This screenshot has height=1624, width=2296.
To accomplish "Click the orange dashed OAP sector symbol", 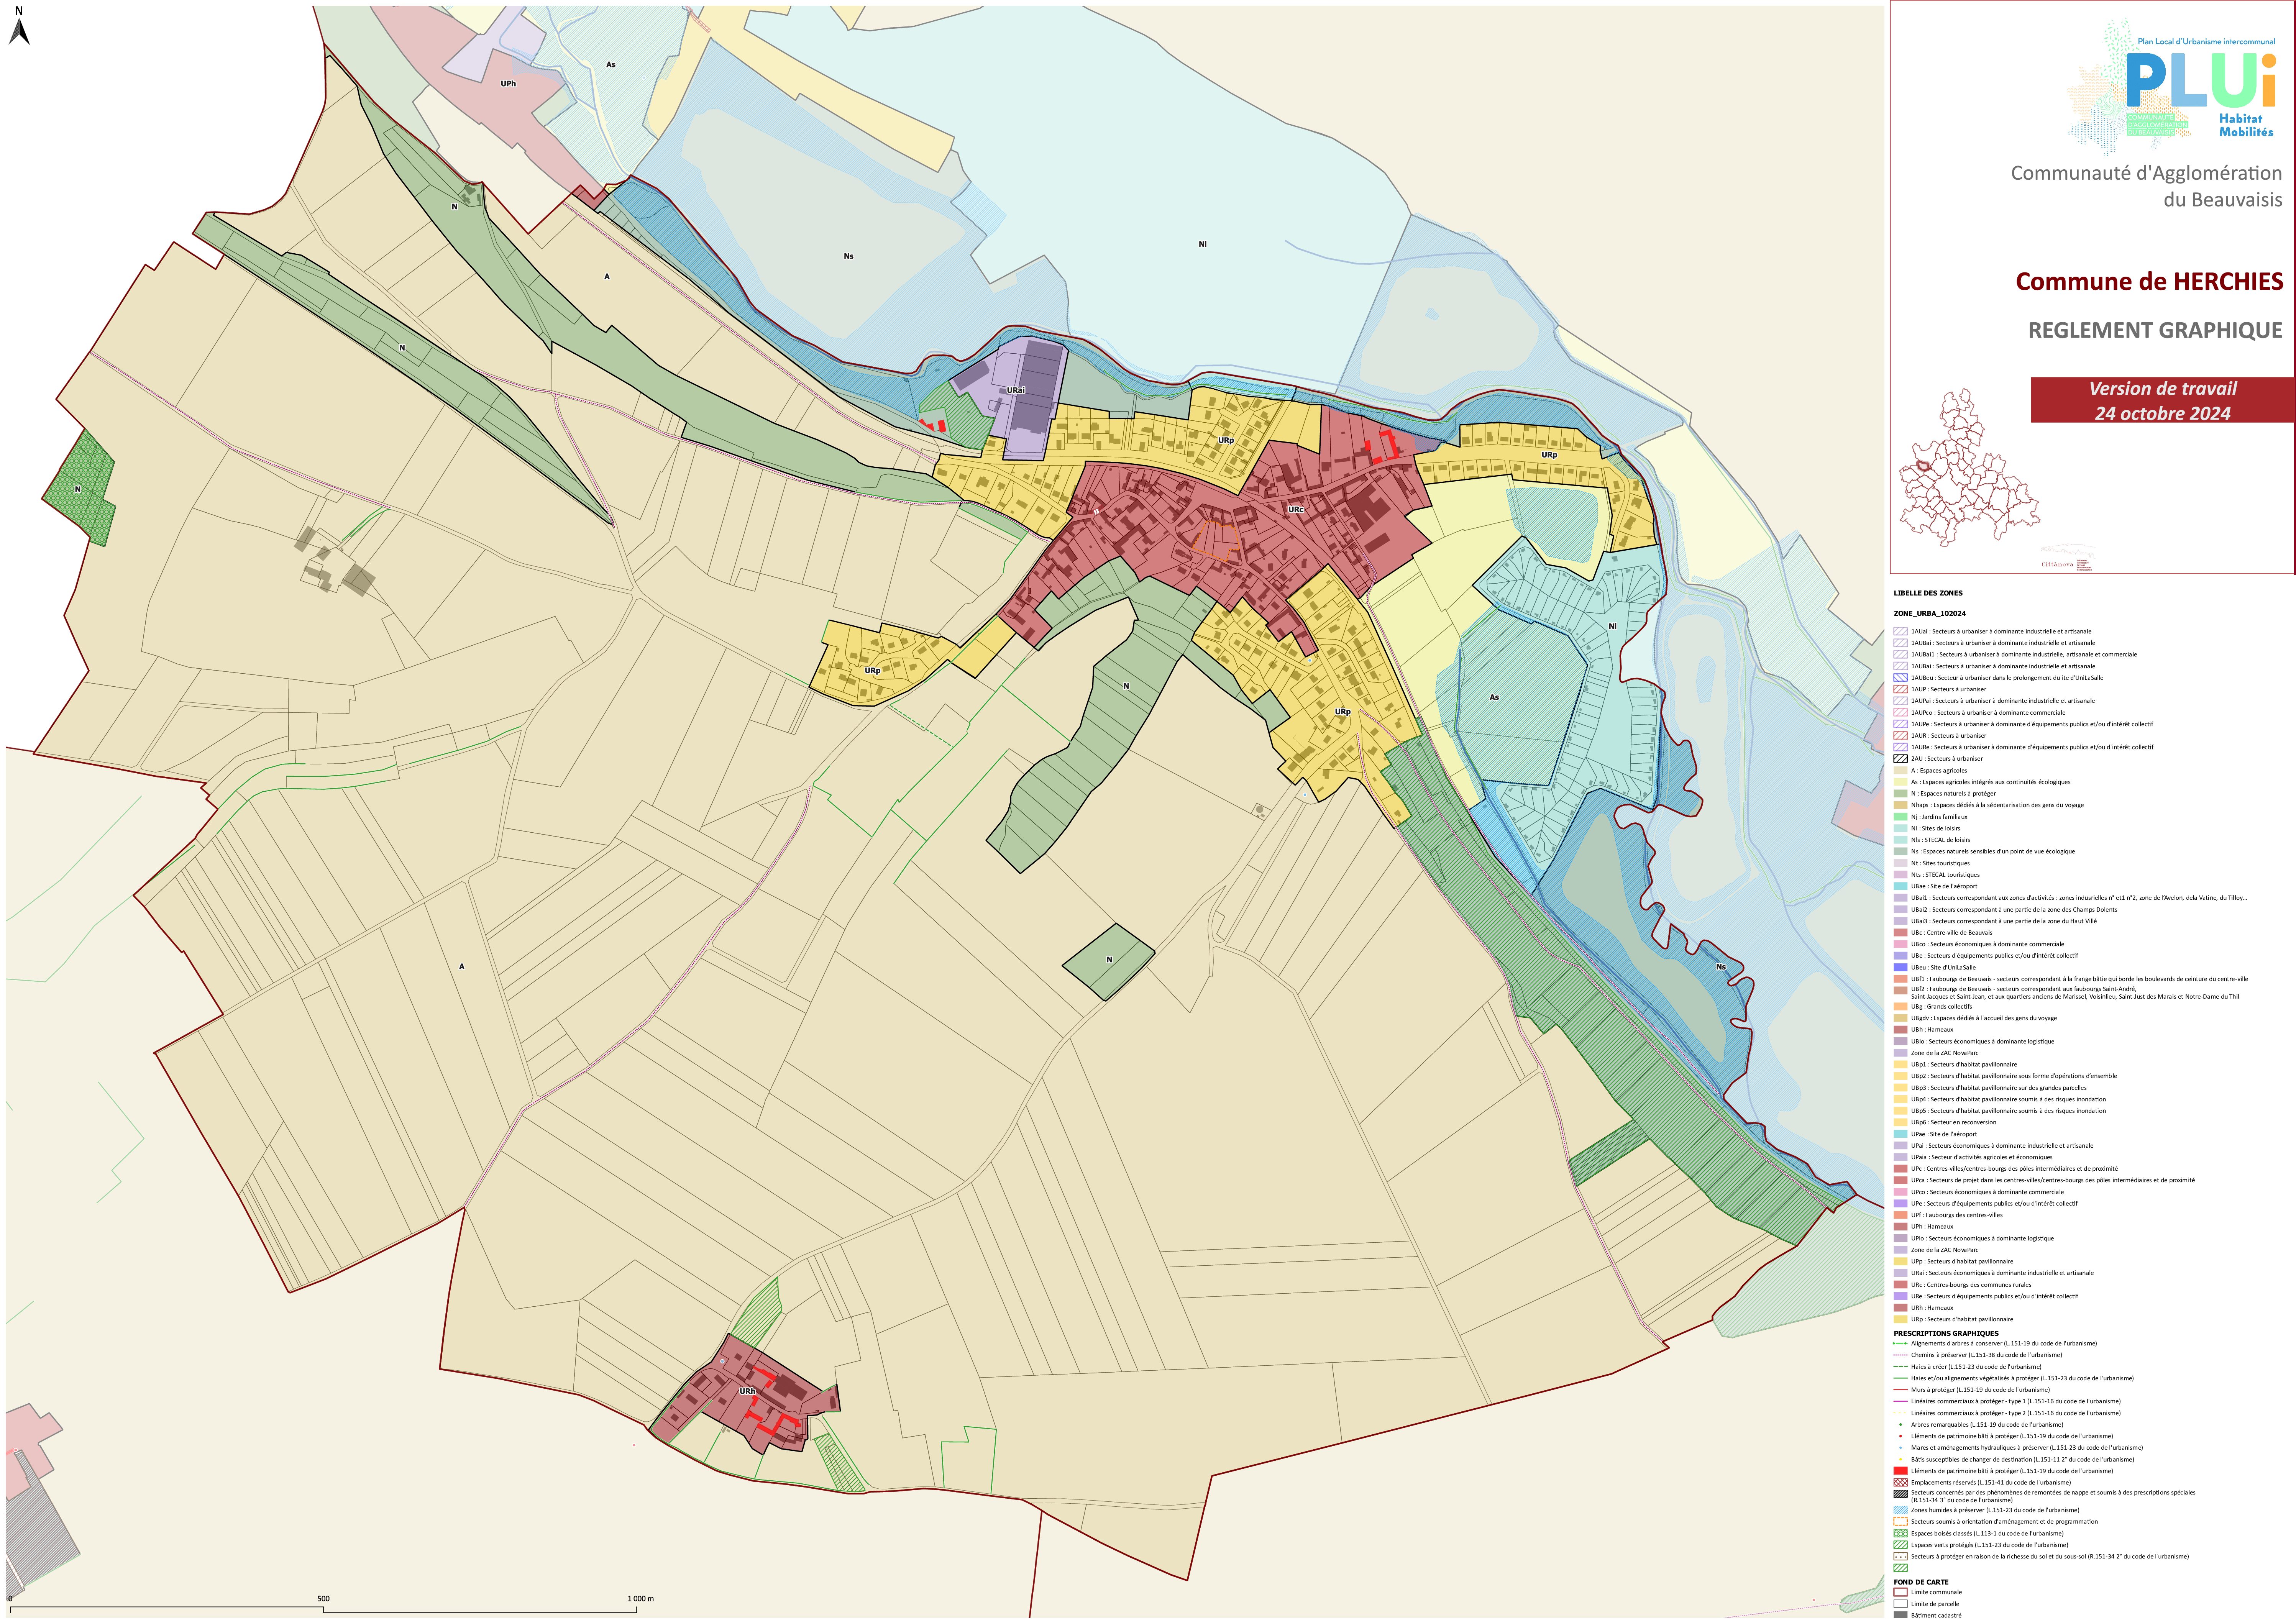I will 1900,1522.
